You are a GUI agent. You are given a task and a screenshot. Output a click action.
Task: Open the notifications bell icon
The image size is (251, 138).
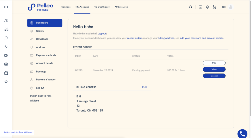[x=208, y=7]
